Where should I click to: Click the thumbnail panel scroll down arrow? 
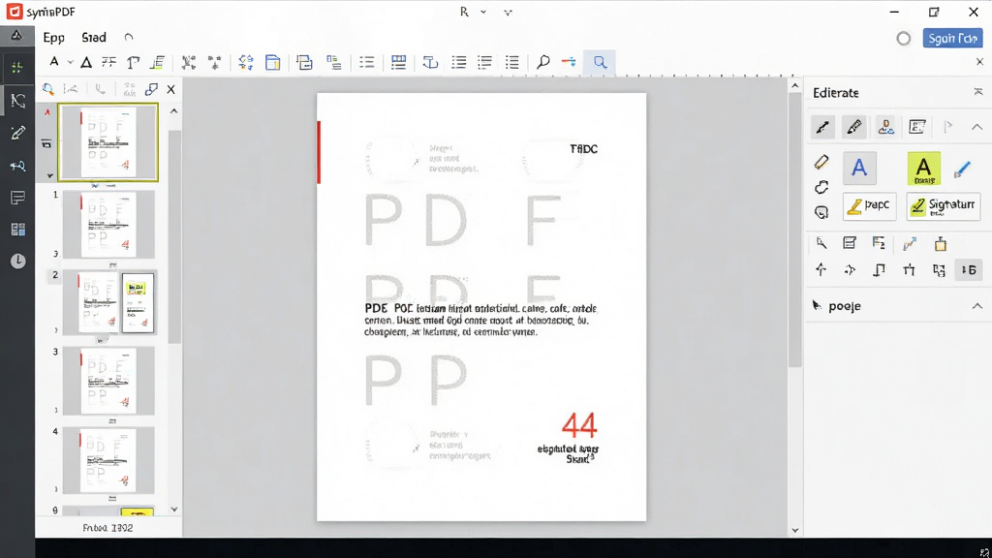[x=174, y=510]
